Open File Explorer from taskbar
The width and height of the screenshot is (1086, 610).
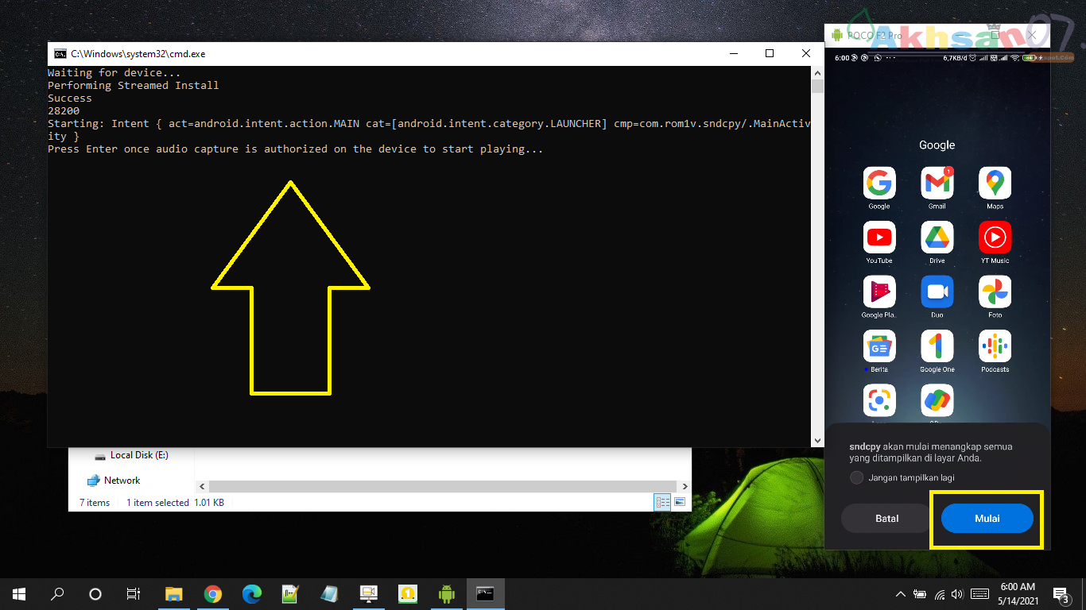point(173,594)
